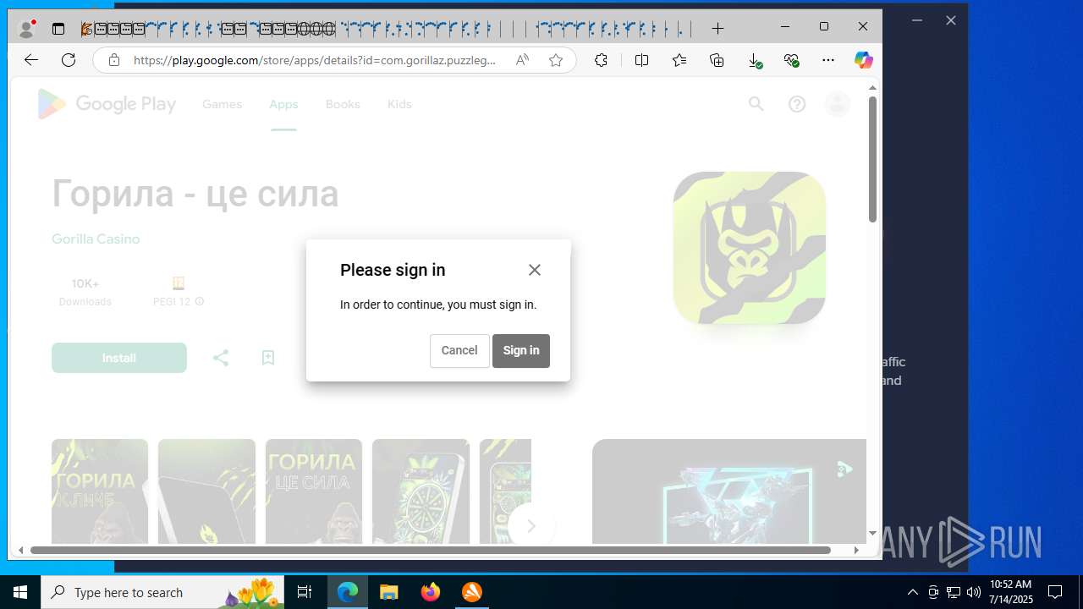This screenshot has width=1083, height=609.
Task: Show next screenshots arrow
Action: point(531,526)
